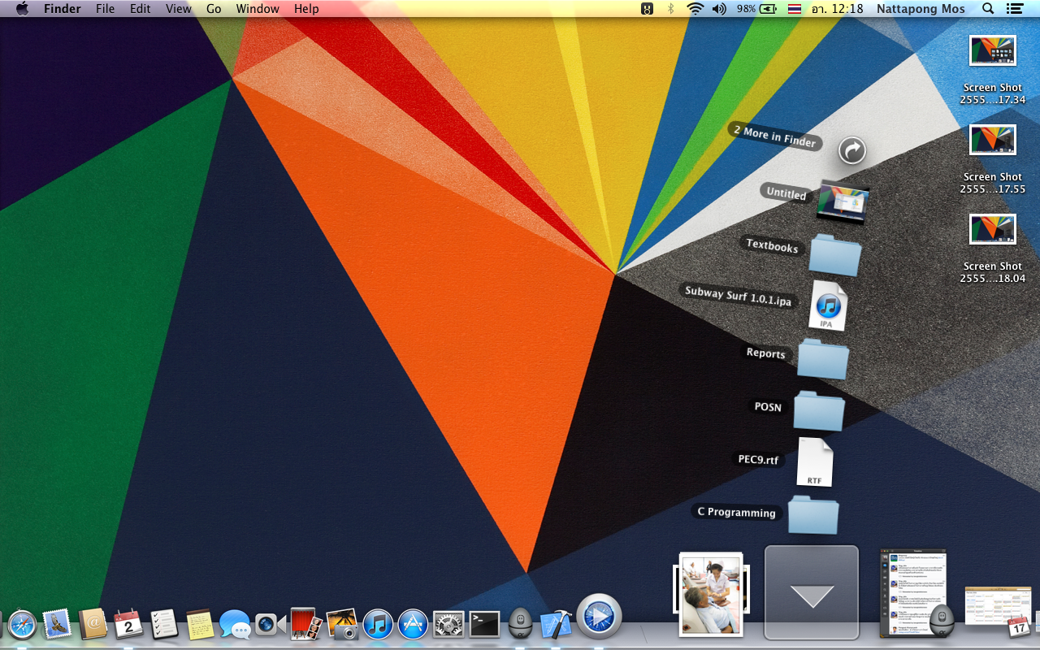
Task: Open Xcode from the Dock
Action: click(x=555, y=624)
